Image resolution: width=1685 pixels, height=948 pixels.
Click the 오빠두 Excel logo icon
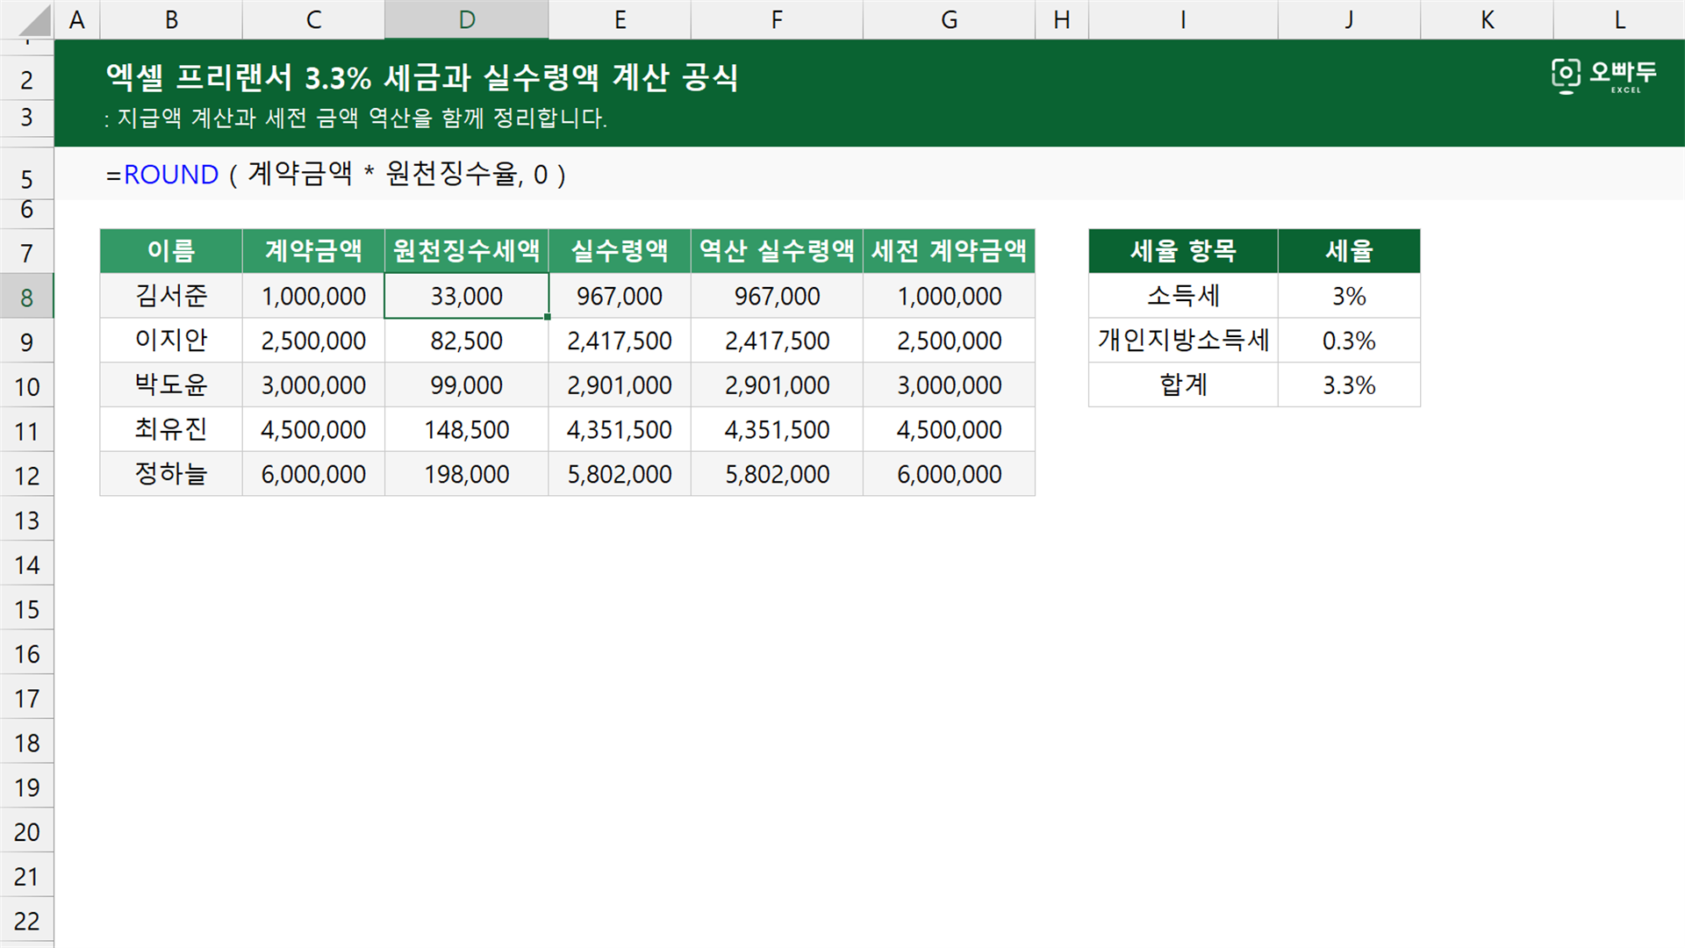tap(1603, 76)
